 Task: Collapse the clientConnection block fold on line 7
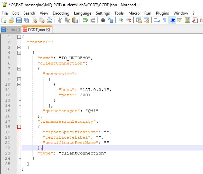19,69
